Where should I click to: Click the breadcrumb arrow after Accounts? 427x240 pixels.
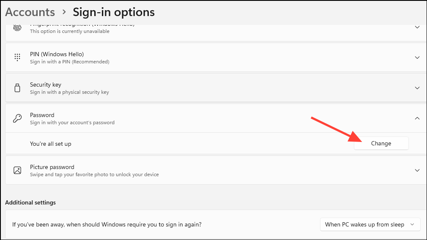(x=64, y=12)
